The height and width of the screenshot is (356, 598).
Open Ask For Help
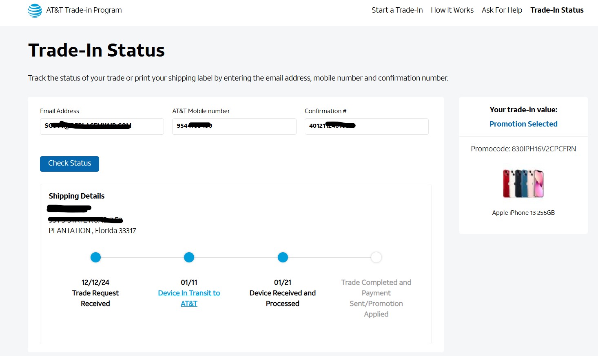(x=502, y=10)
